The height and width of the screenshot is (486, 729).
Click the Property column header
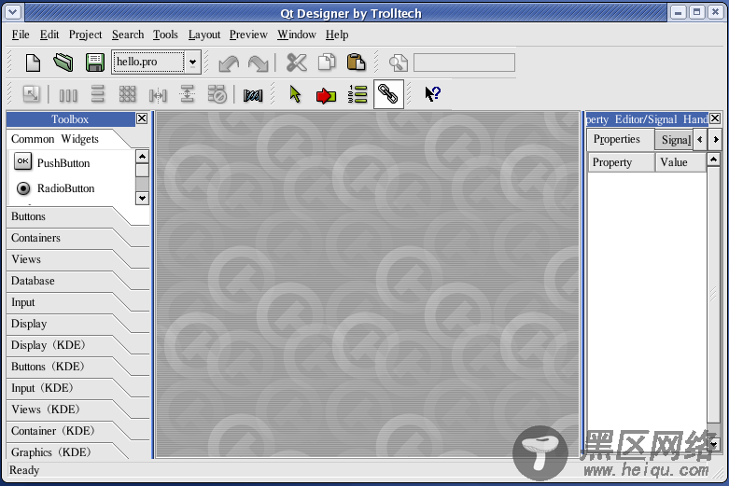[x=621, y=162]
